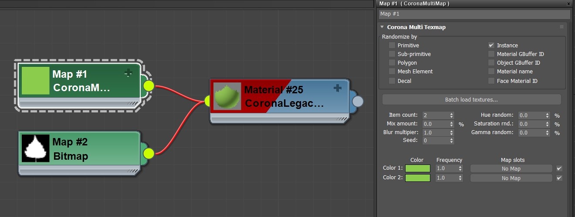Click Color 2 frequency spinner arrows
575x217 pixels.
(460, 178)
